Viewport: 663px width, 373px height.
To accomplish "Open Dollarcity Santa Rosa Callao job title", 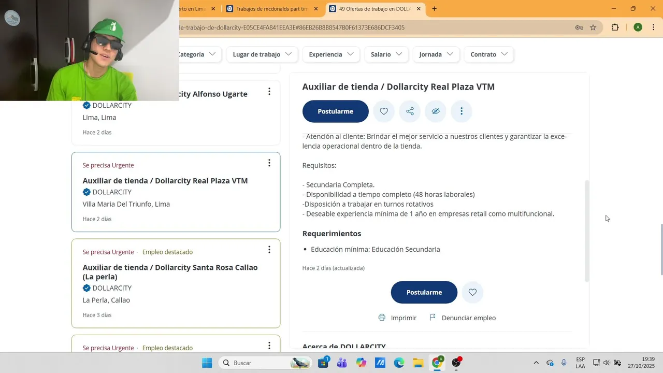I will click(170, 272).
